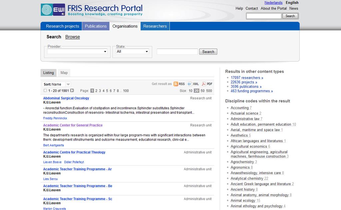The height and width of the screenshot is (210, 341).
Task: Open Academic Teacher Training Programme - Be
Action: tap(78, 186)
